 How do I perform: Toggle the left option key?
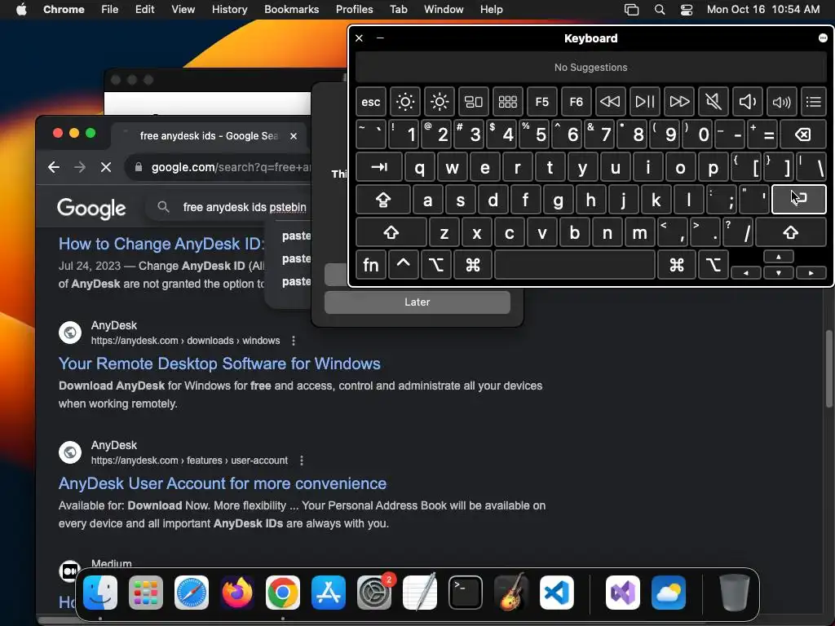436,265
